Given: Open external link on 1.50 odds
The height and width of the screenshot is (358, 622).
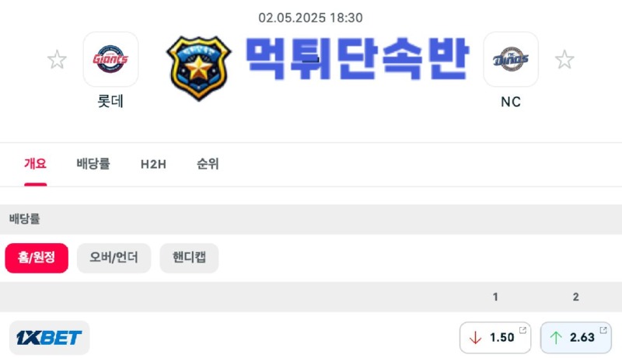Looking at the screenshot, I should pos(522,330).
